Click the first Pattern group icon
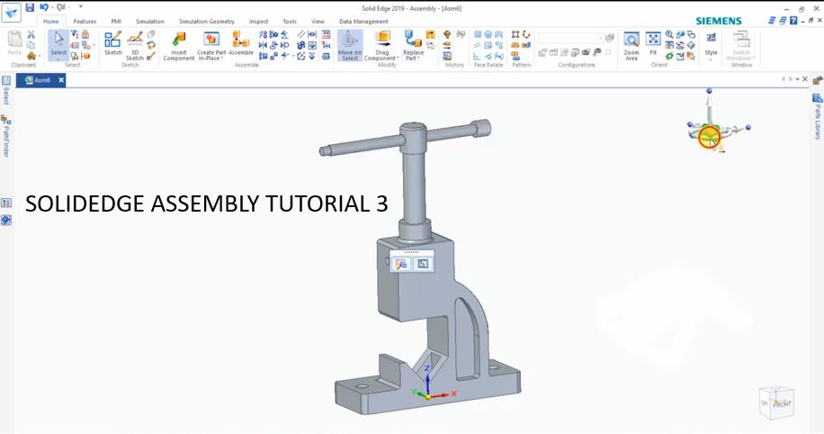Viewport: 824px width, 434px height. (515, 34)
